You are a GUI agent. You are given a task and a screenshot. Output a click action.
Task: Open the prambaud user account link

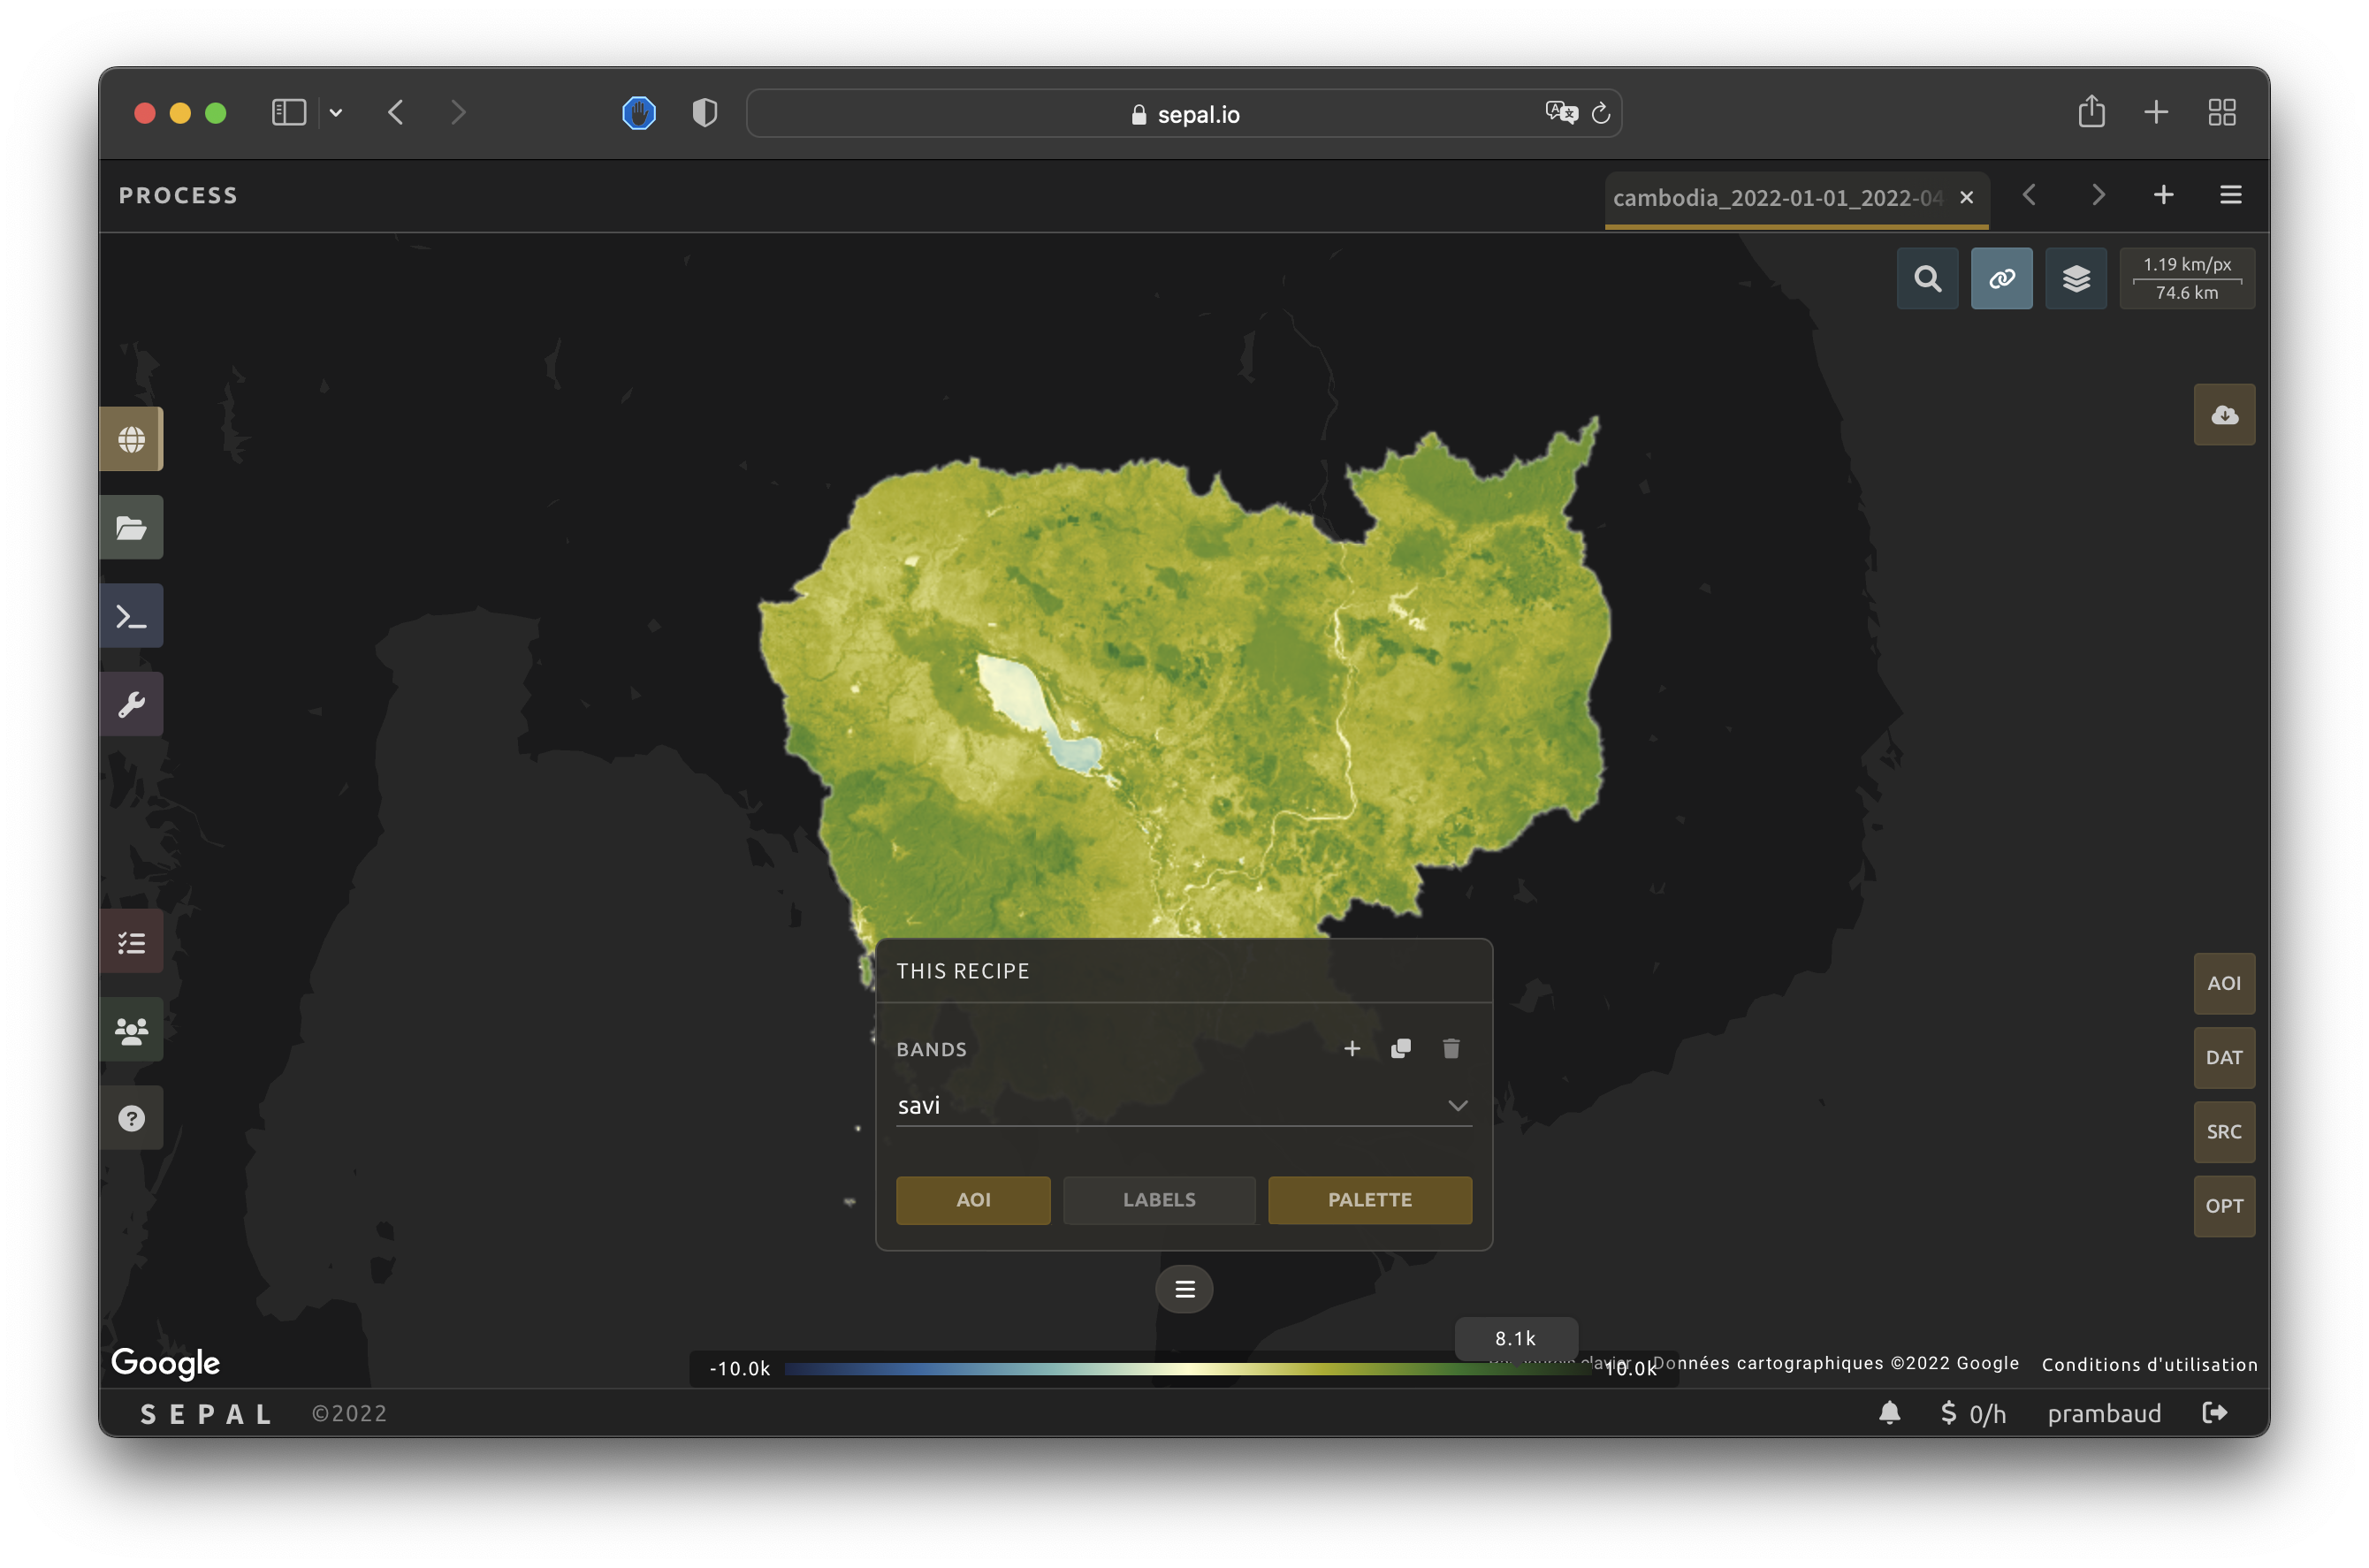tap(2104, 1413)
